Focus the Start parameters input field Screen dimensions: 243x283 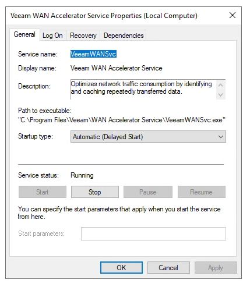click(153, 234)
